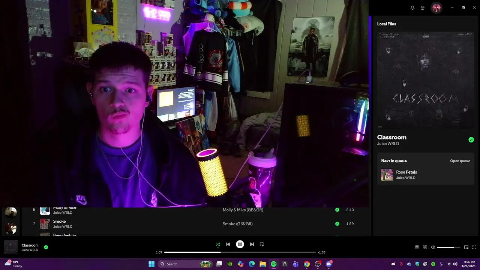Seek along the song progress bar
The width and height of the screenshot is (480, 270).
(240, 252)
